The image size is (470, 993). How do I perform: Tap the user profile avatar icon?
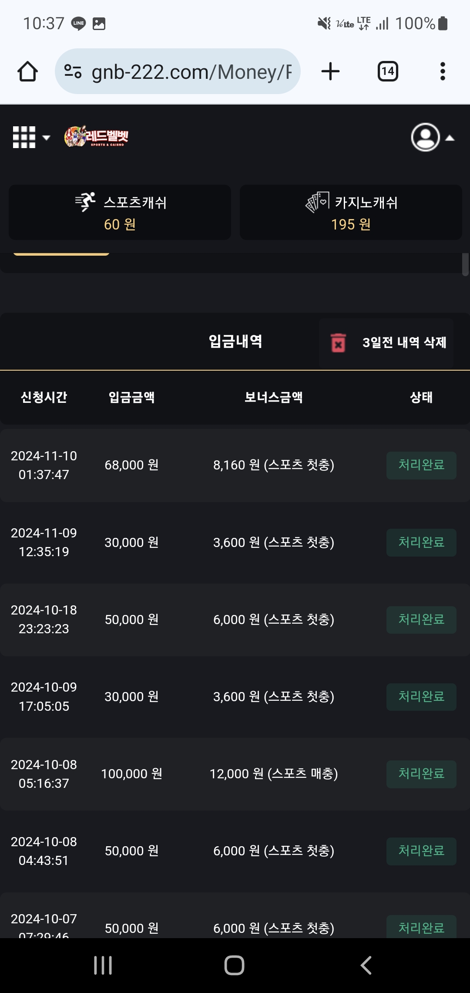[x=425, y=137]
